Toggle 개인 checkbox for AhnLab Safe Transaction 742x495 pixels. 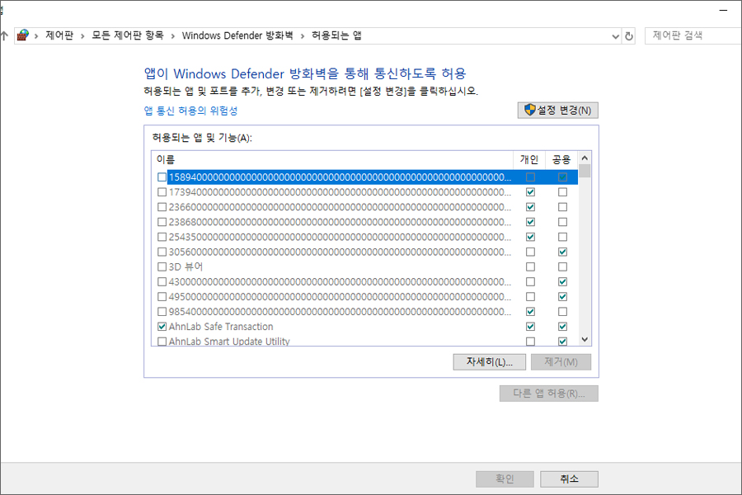530,327
